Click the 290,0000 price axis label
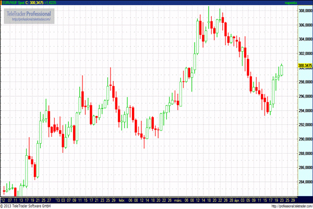The width and height of the screenshot is (313, 209). click(304, 140)
